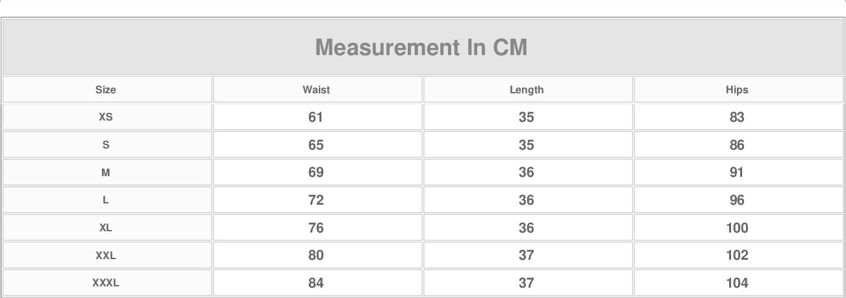The height and width of the screenshot is (298, 846).
Task: Click waist value 61 for XS
Action: click(316, 117)
